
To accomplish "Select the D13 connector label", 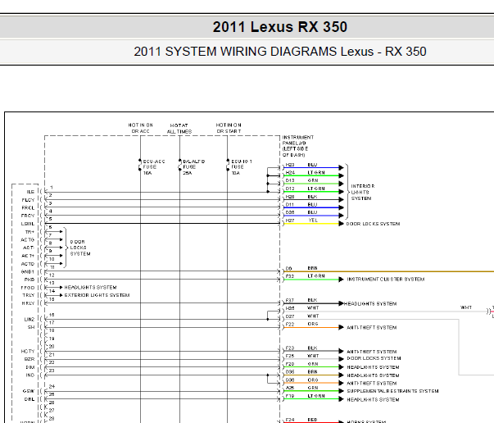I will point(290,180).
